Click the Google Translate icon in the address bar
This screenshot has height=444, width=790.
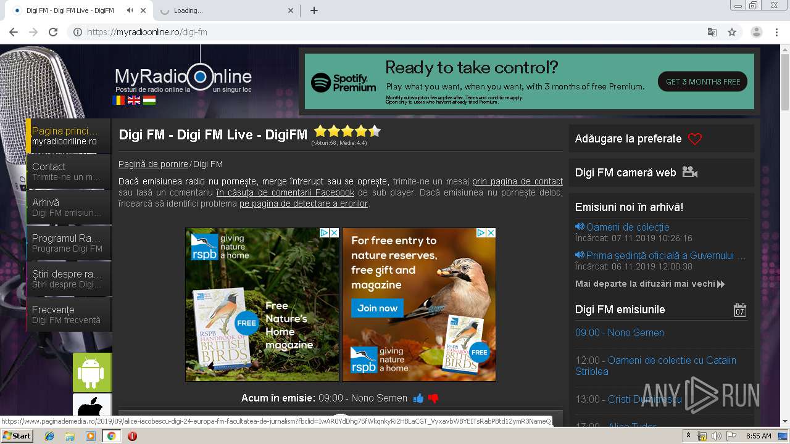tap(712, 32)
